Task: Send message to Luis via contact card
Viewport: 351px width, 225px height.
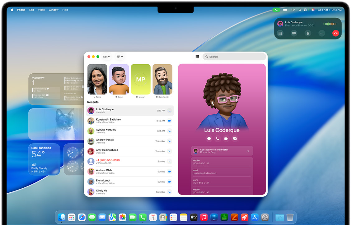Action: 209,139
